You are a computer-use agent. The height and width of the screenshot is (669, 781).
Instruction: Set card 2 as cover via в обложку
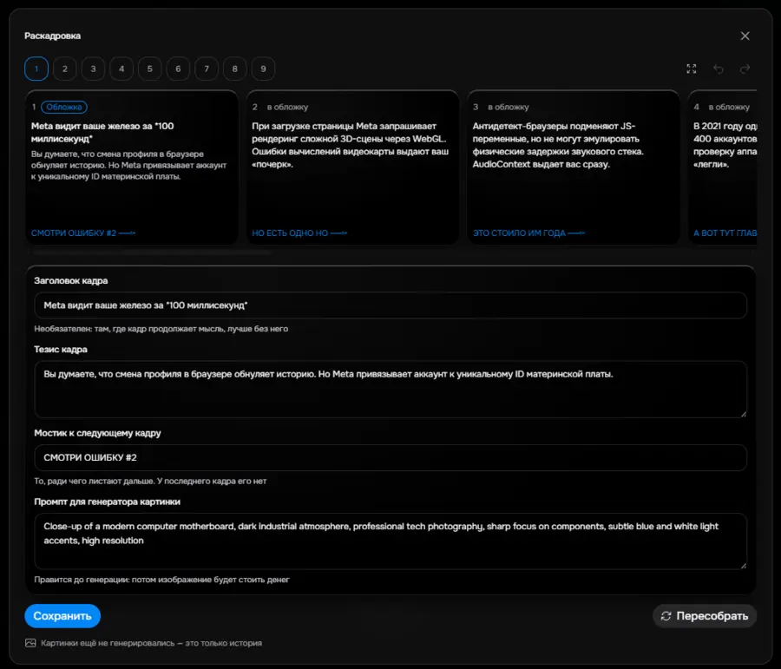click(287, 107)
